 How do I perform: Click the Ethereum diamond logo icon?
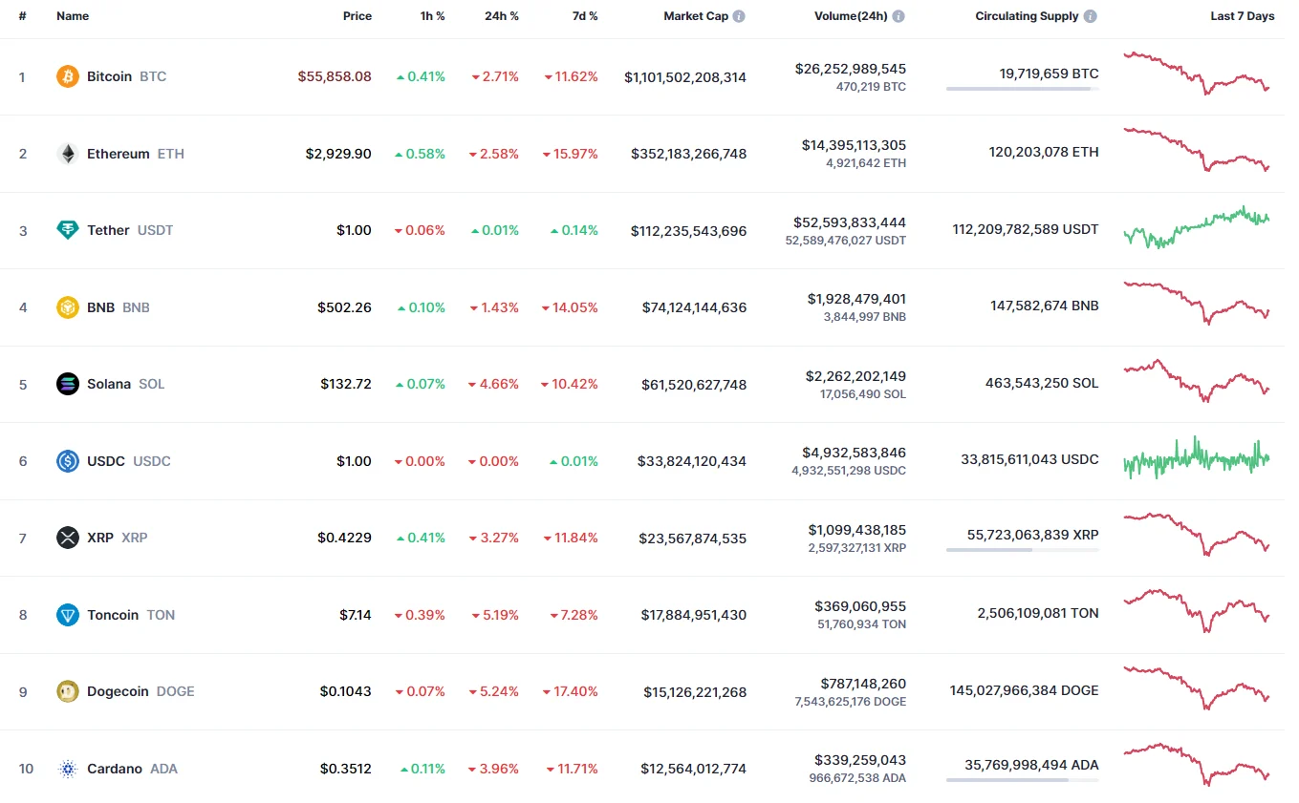pos(68,154)
